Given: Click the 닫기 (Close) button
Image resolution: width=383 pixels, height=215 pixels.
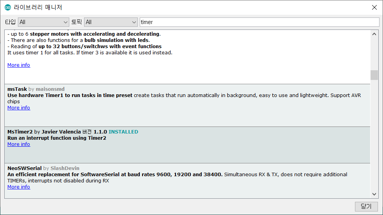Looking at the screenshot, I should 366,206.
